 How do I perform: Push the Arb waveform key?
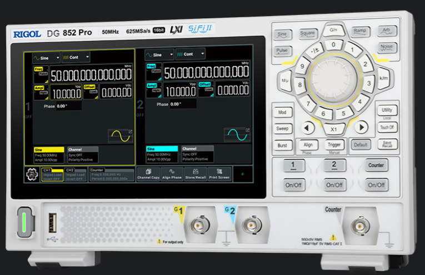(x=387, y=31)
